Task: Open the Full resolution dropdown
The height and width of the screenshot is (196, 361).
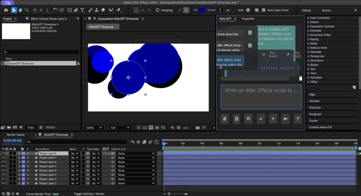Action: [x=120, y=127]
